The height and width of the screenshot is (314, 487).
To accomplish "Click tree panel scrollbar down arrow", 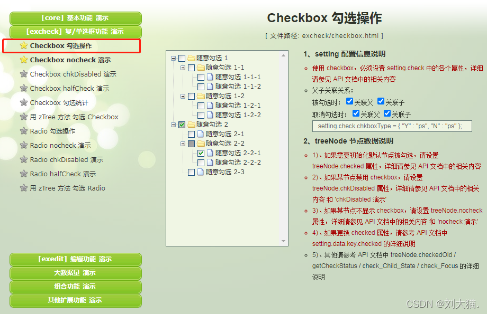I will [283, 241].
